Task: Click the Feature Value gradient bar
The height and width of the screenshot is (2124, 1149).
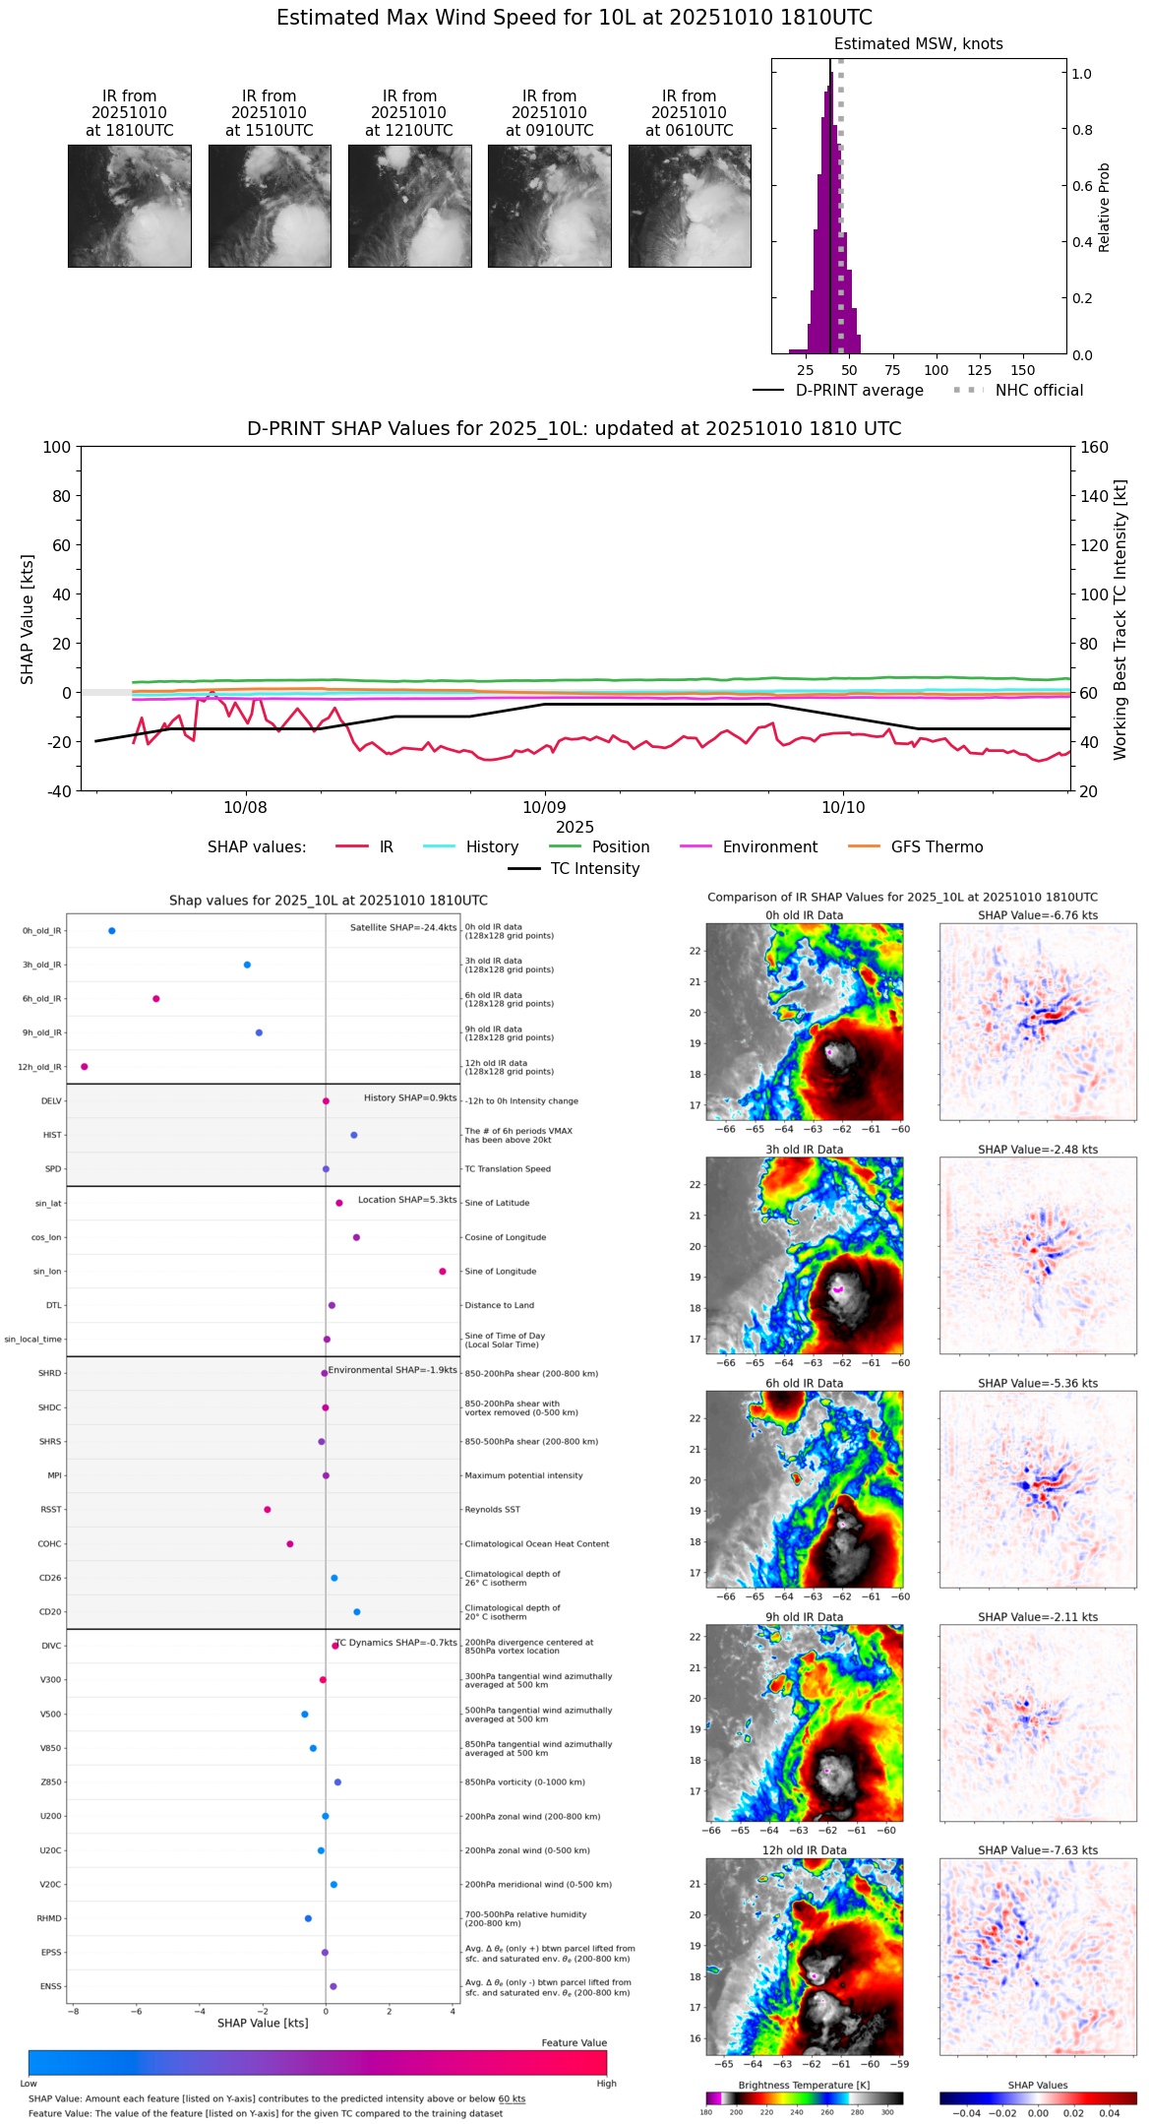Action: pyautogui.click(x=317, y=2062)
